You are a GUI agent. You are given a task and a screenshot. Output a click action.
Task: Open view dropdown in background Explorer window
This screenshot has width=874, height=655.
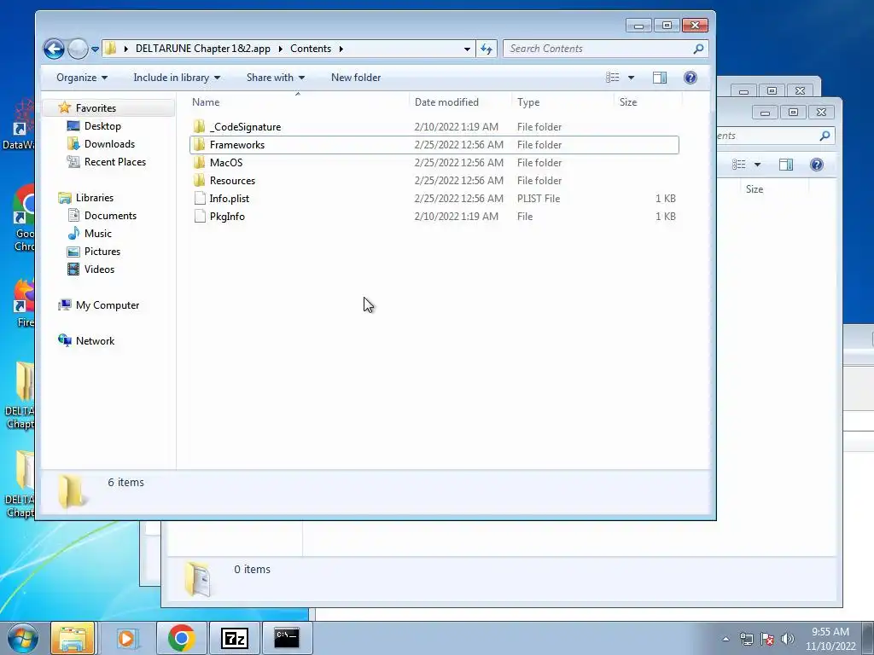pyautogui.click(x=758, y=165)
